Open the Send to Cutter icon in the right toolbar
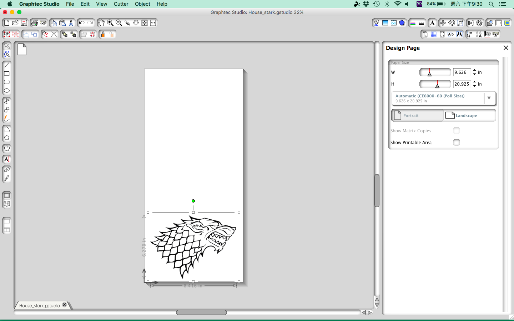This screenshot has width=514, height=321. (x=496, y=34)
